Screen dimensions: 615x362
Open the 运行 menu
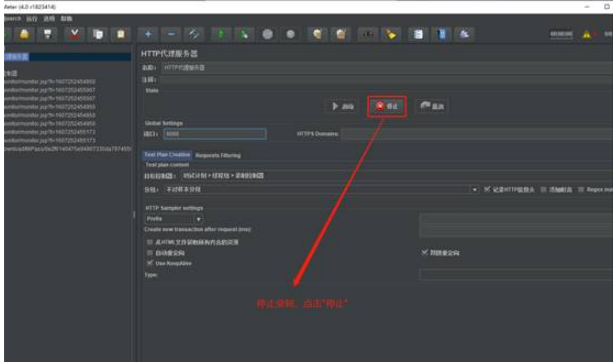(32, 18)
